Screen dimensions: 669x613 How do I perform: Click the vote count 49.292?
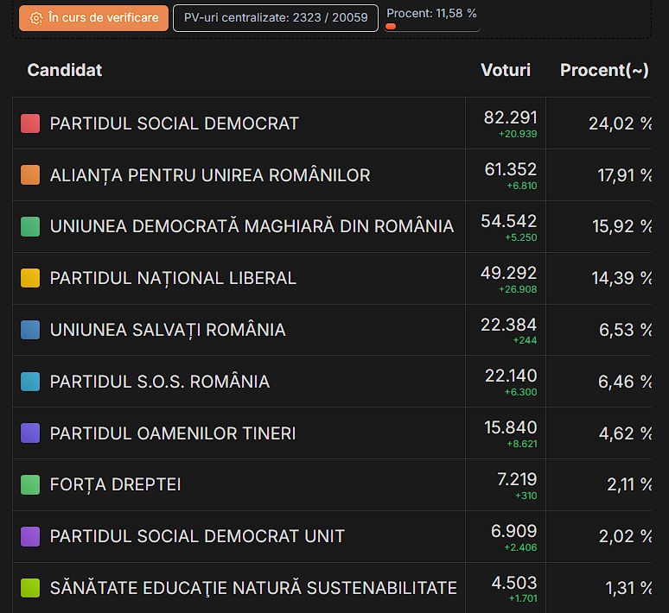pyautogui.click(x=508, y=273)
